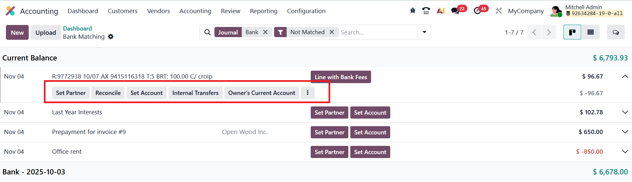Open the messages conversation icon
This screenshot has height=182, width=632.
pos(455,11)
